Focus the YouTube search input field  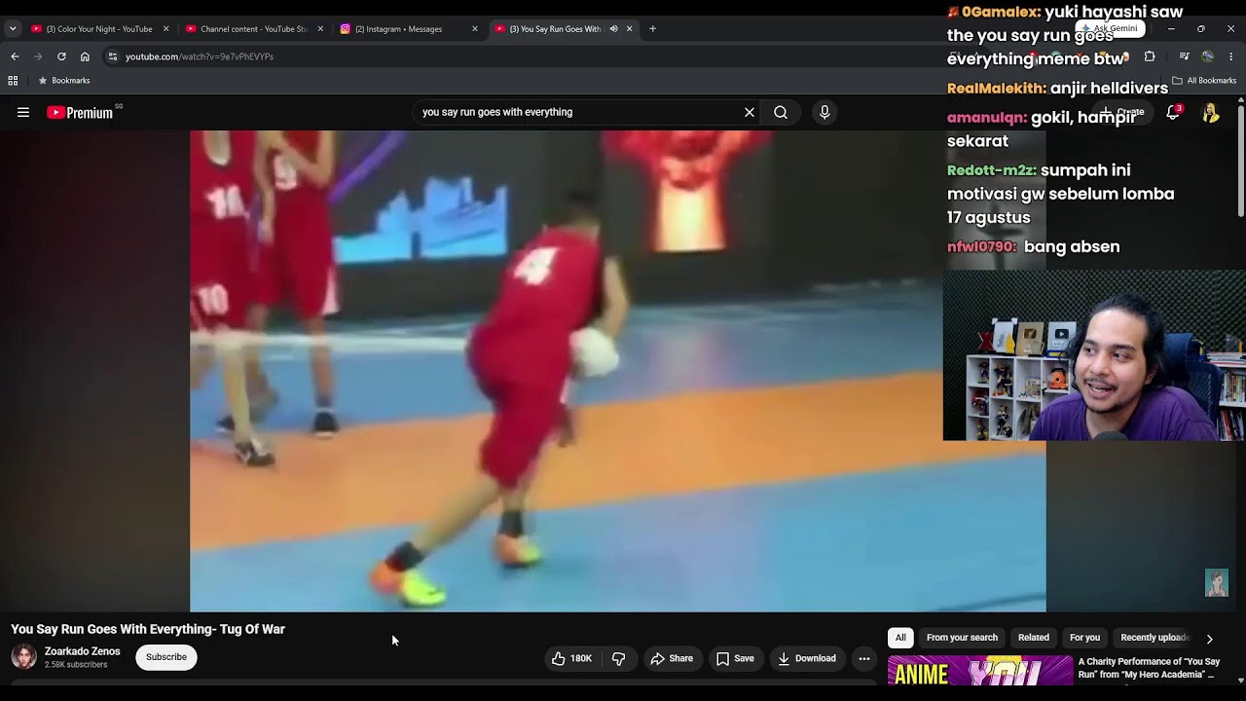coord(579,113)
